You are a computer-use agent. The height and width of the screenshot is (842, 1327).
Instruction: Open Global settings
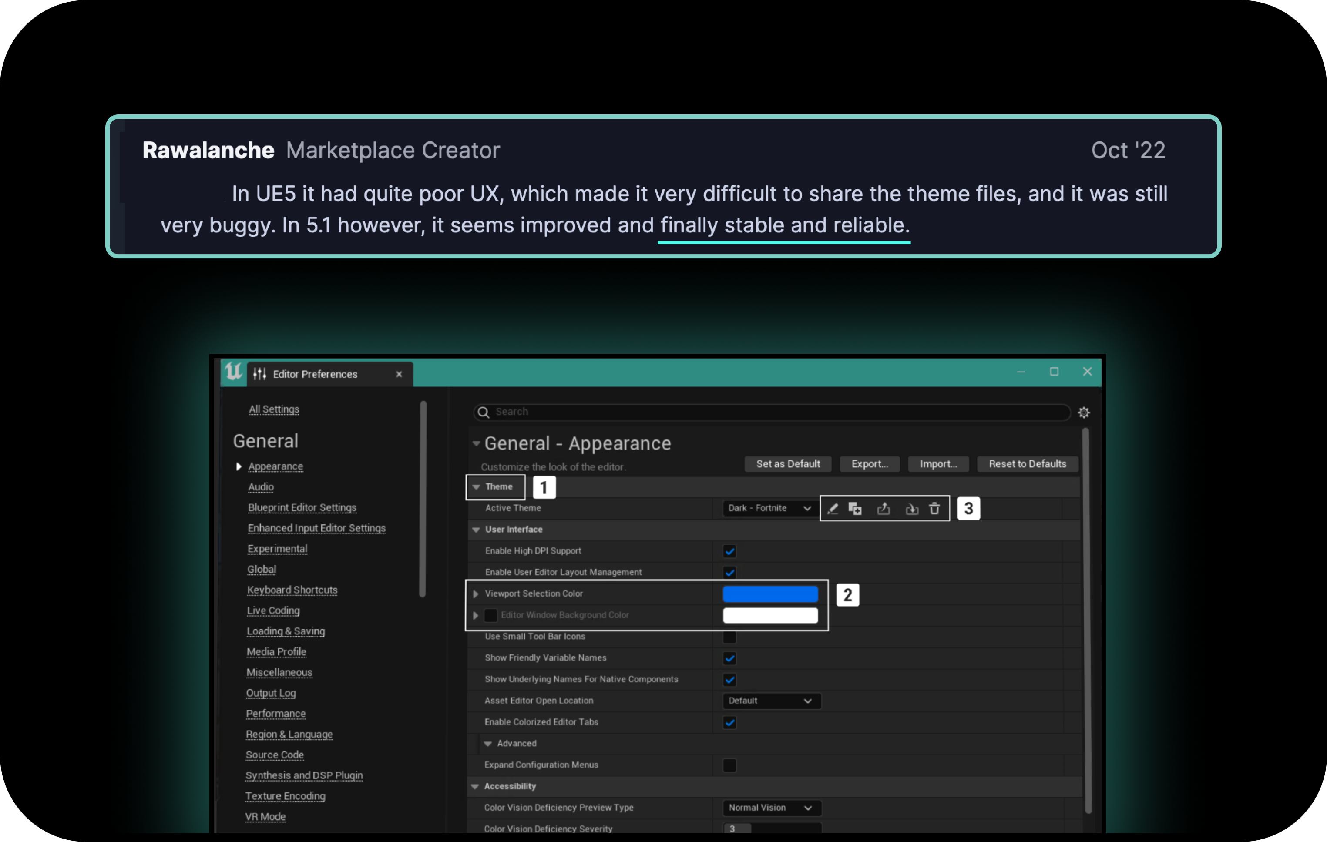[x=261, y=569]
